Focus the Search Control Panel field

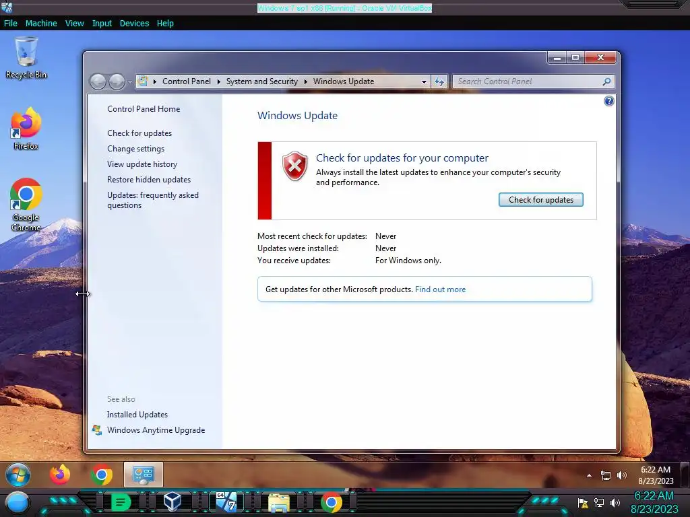(533, 81)
